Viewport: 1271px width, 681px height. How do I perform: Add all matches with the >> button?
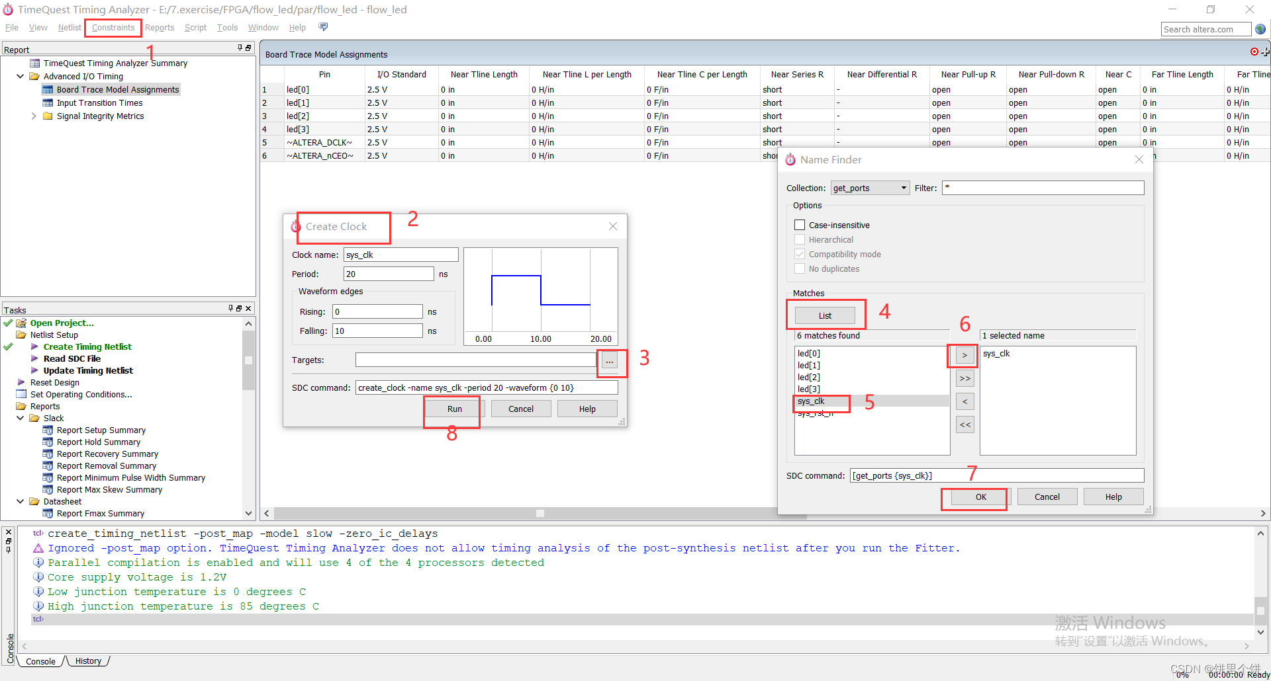tap(965, 379)
